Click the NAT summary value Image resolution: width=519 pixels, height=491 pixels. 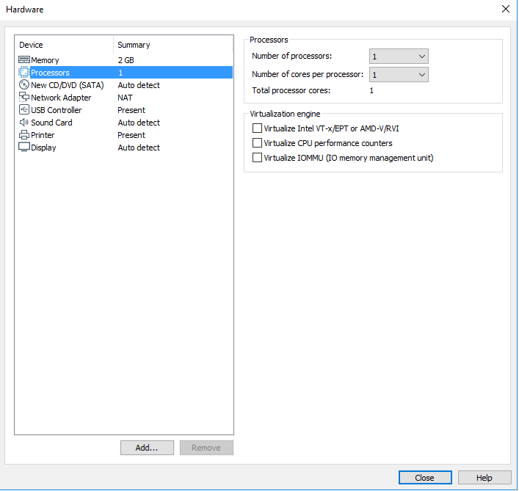(x=125, y=98)
